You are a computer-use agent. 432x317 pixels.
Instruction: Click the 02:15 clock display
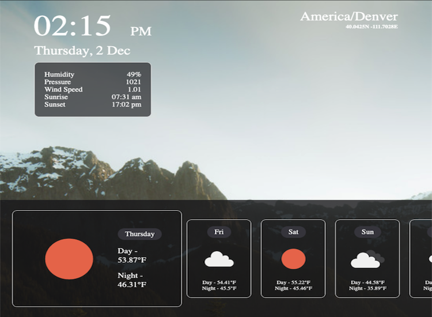point(73,25)
